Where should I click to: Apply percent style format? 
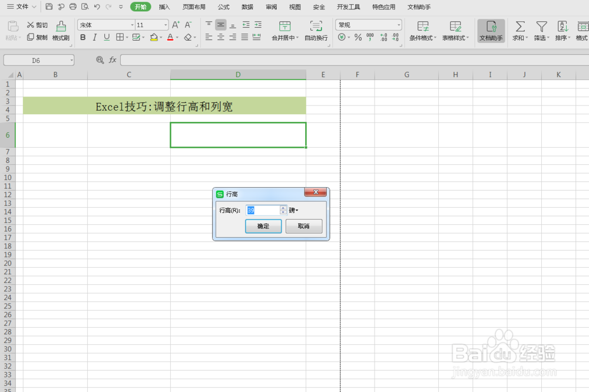point(358,37)
